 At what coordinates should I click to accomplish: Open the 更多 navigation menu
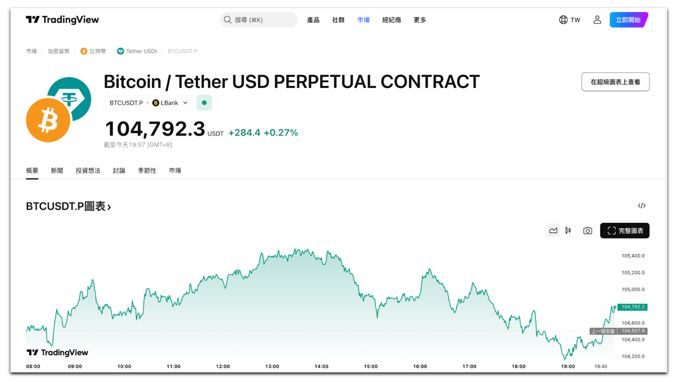click(420, 20)
